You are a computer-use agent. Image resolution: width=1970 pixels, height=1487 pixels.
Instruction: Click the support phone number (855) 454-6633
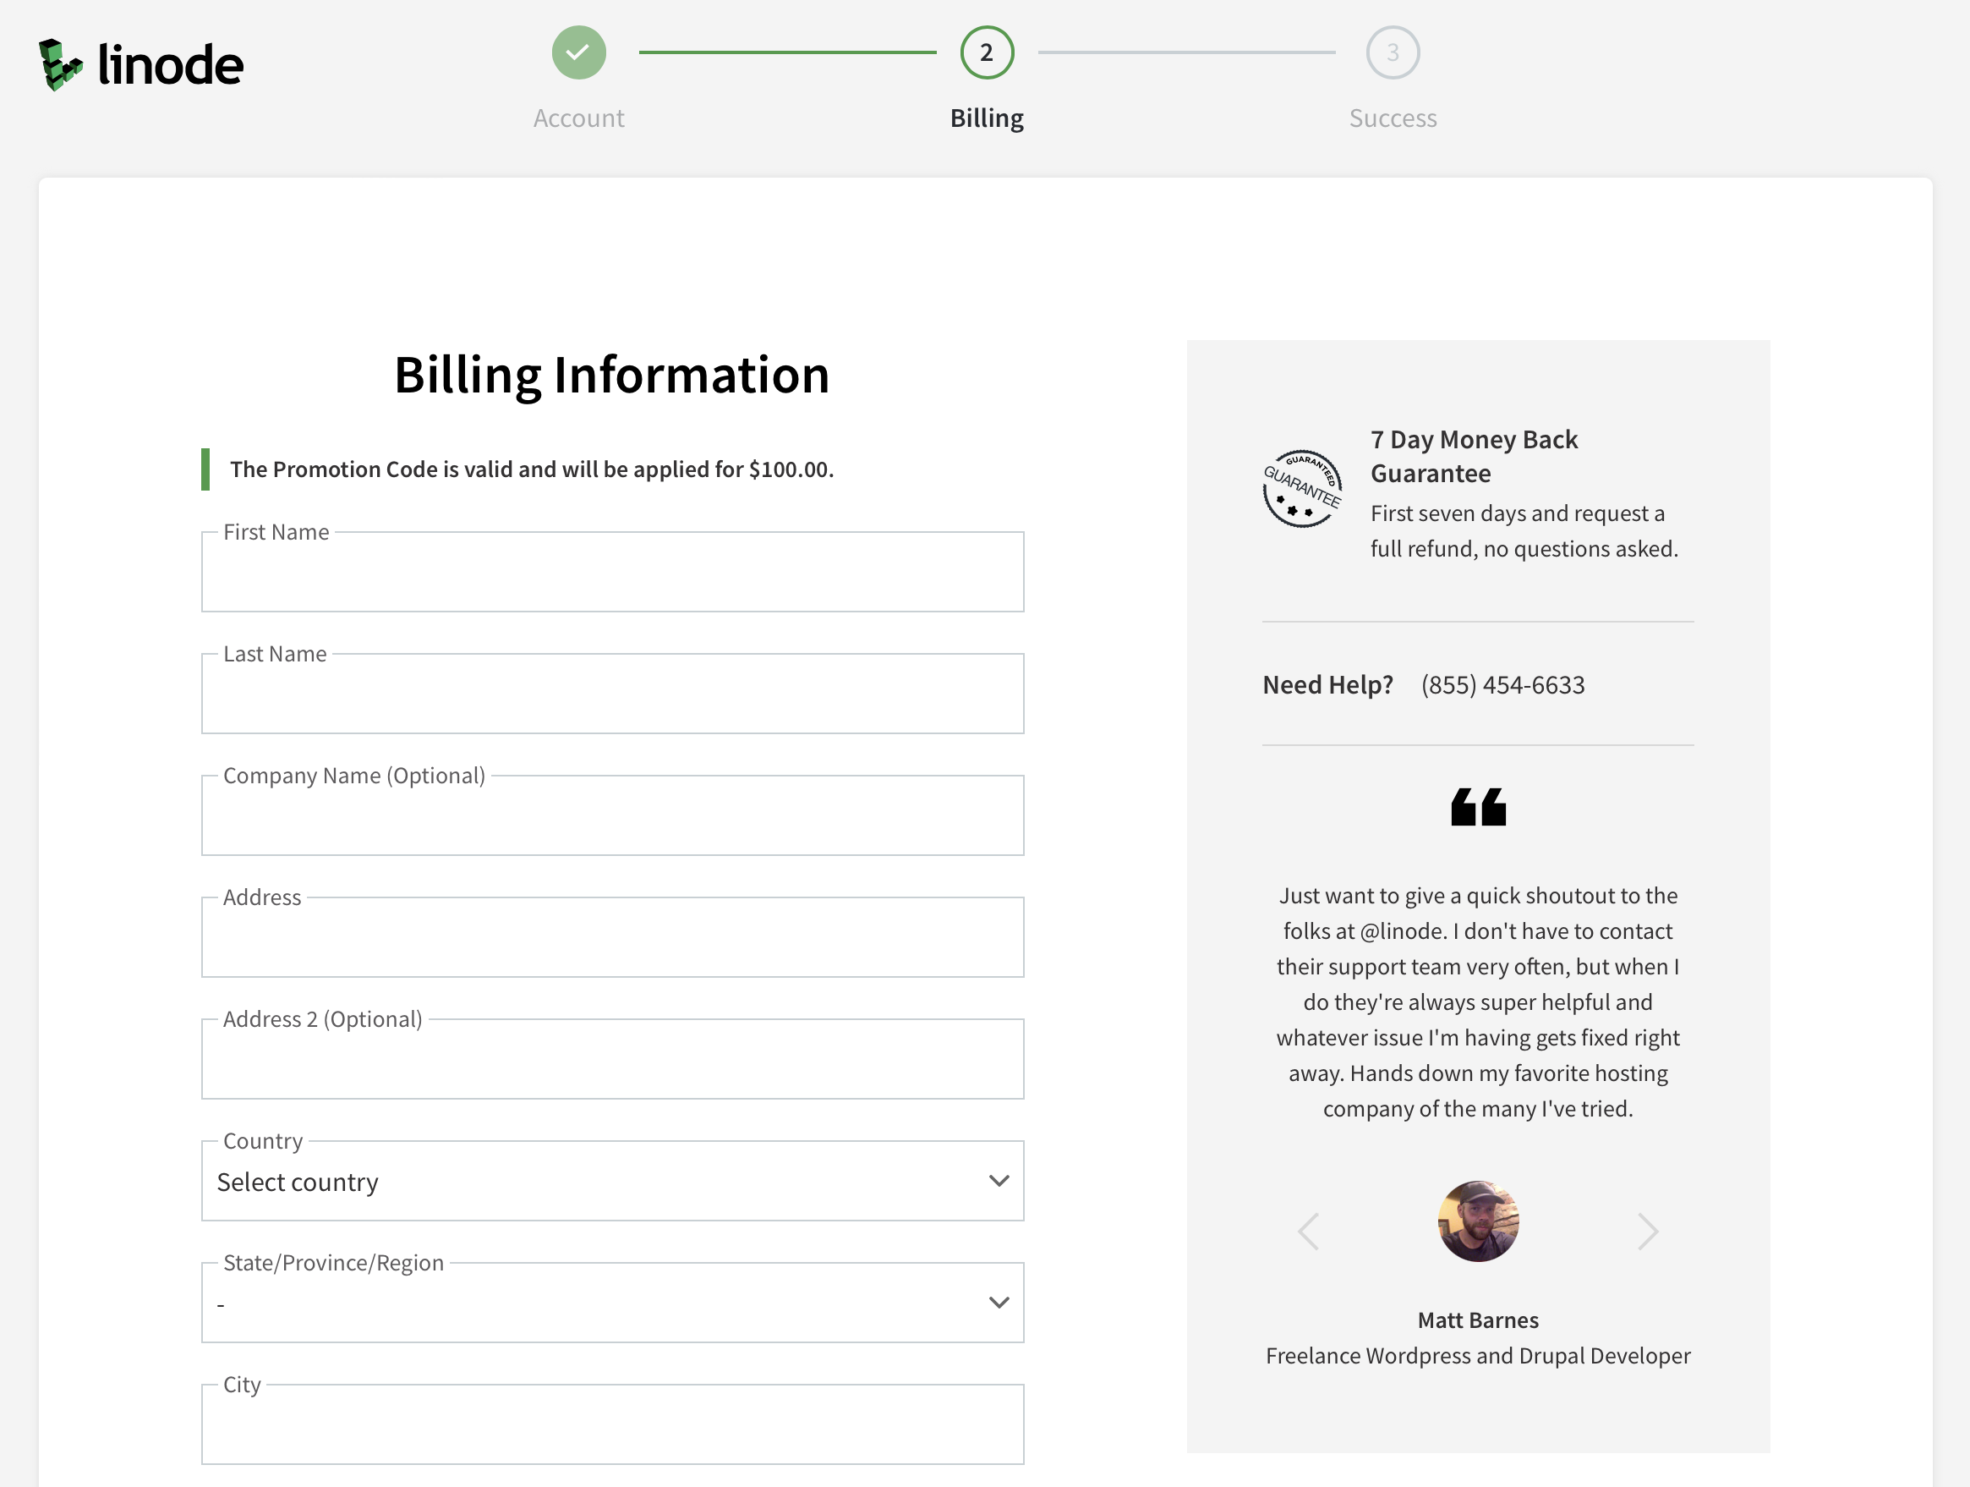pos(1502,685)
